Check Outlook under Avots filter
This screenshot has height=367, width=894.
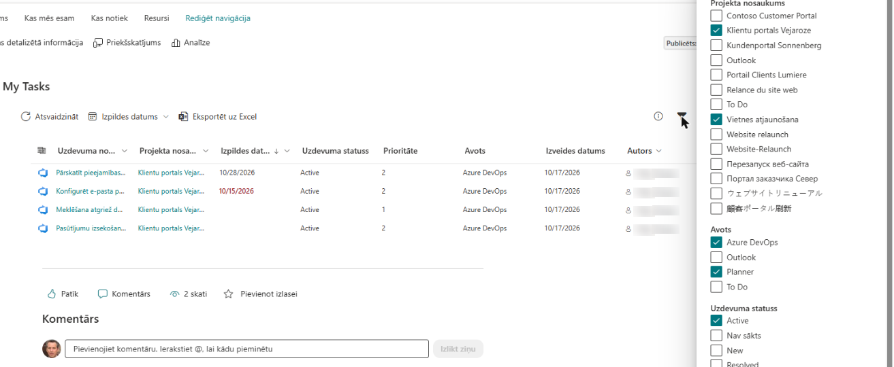(716, 258)
